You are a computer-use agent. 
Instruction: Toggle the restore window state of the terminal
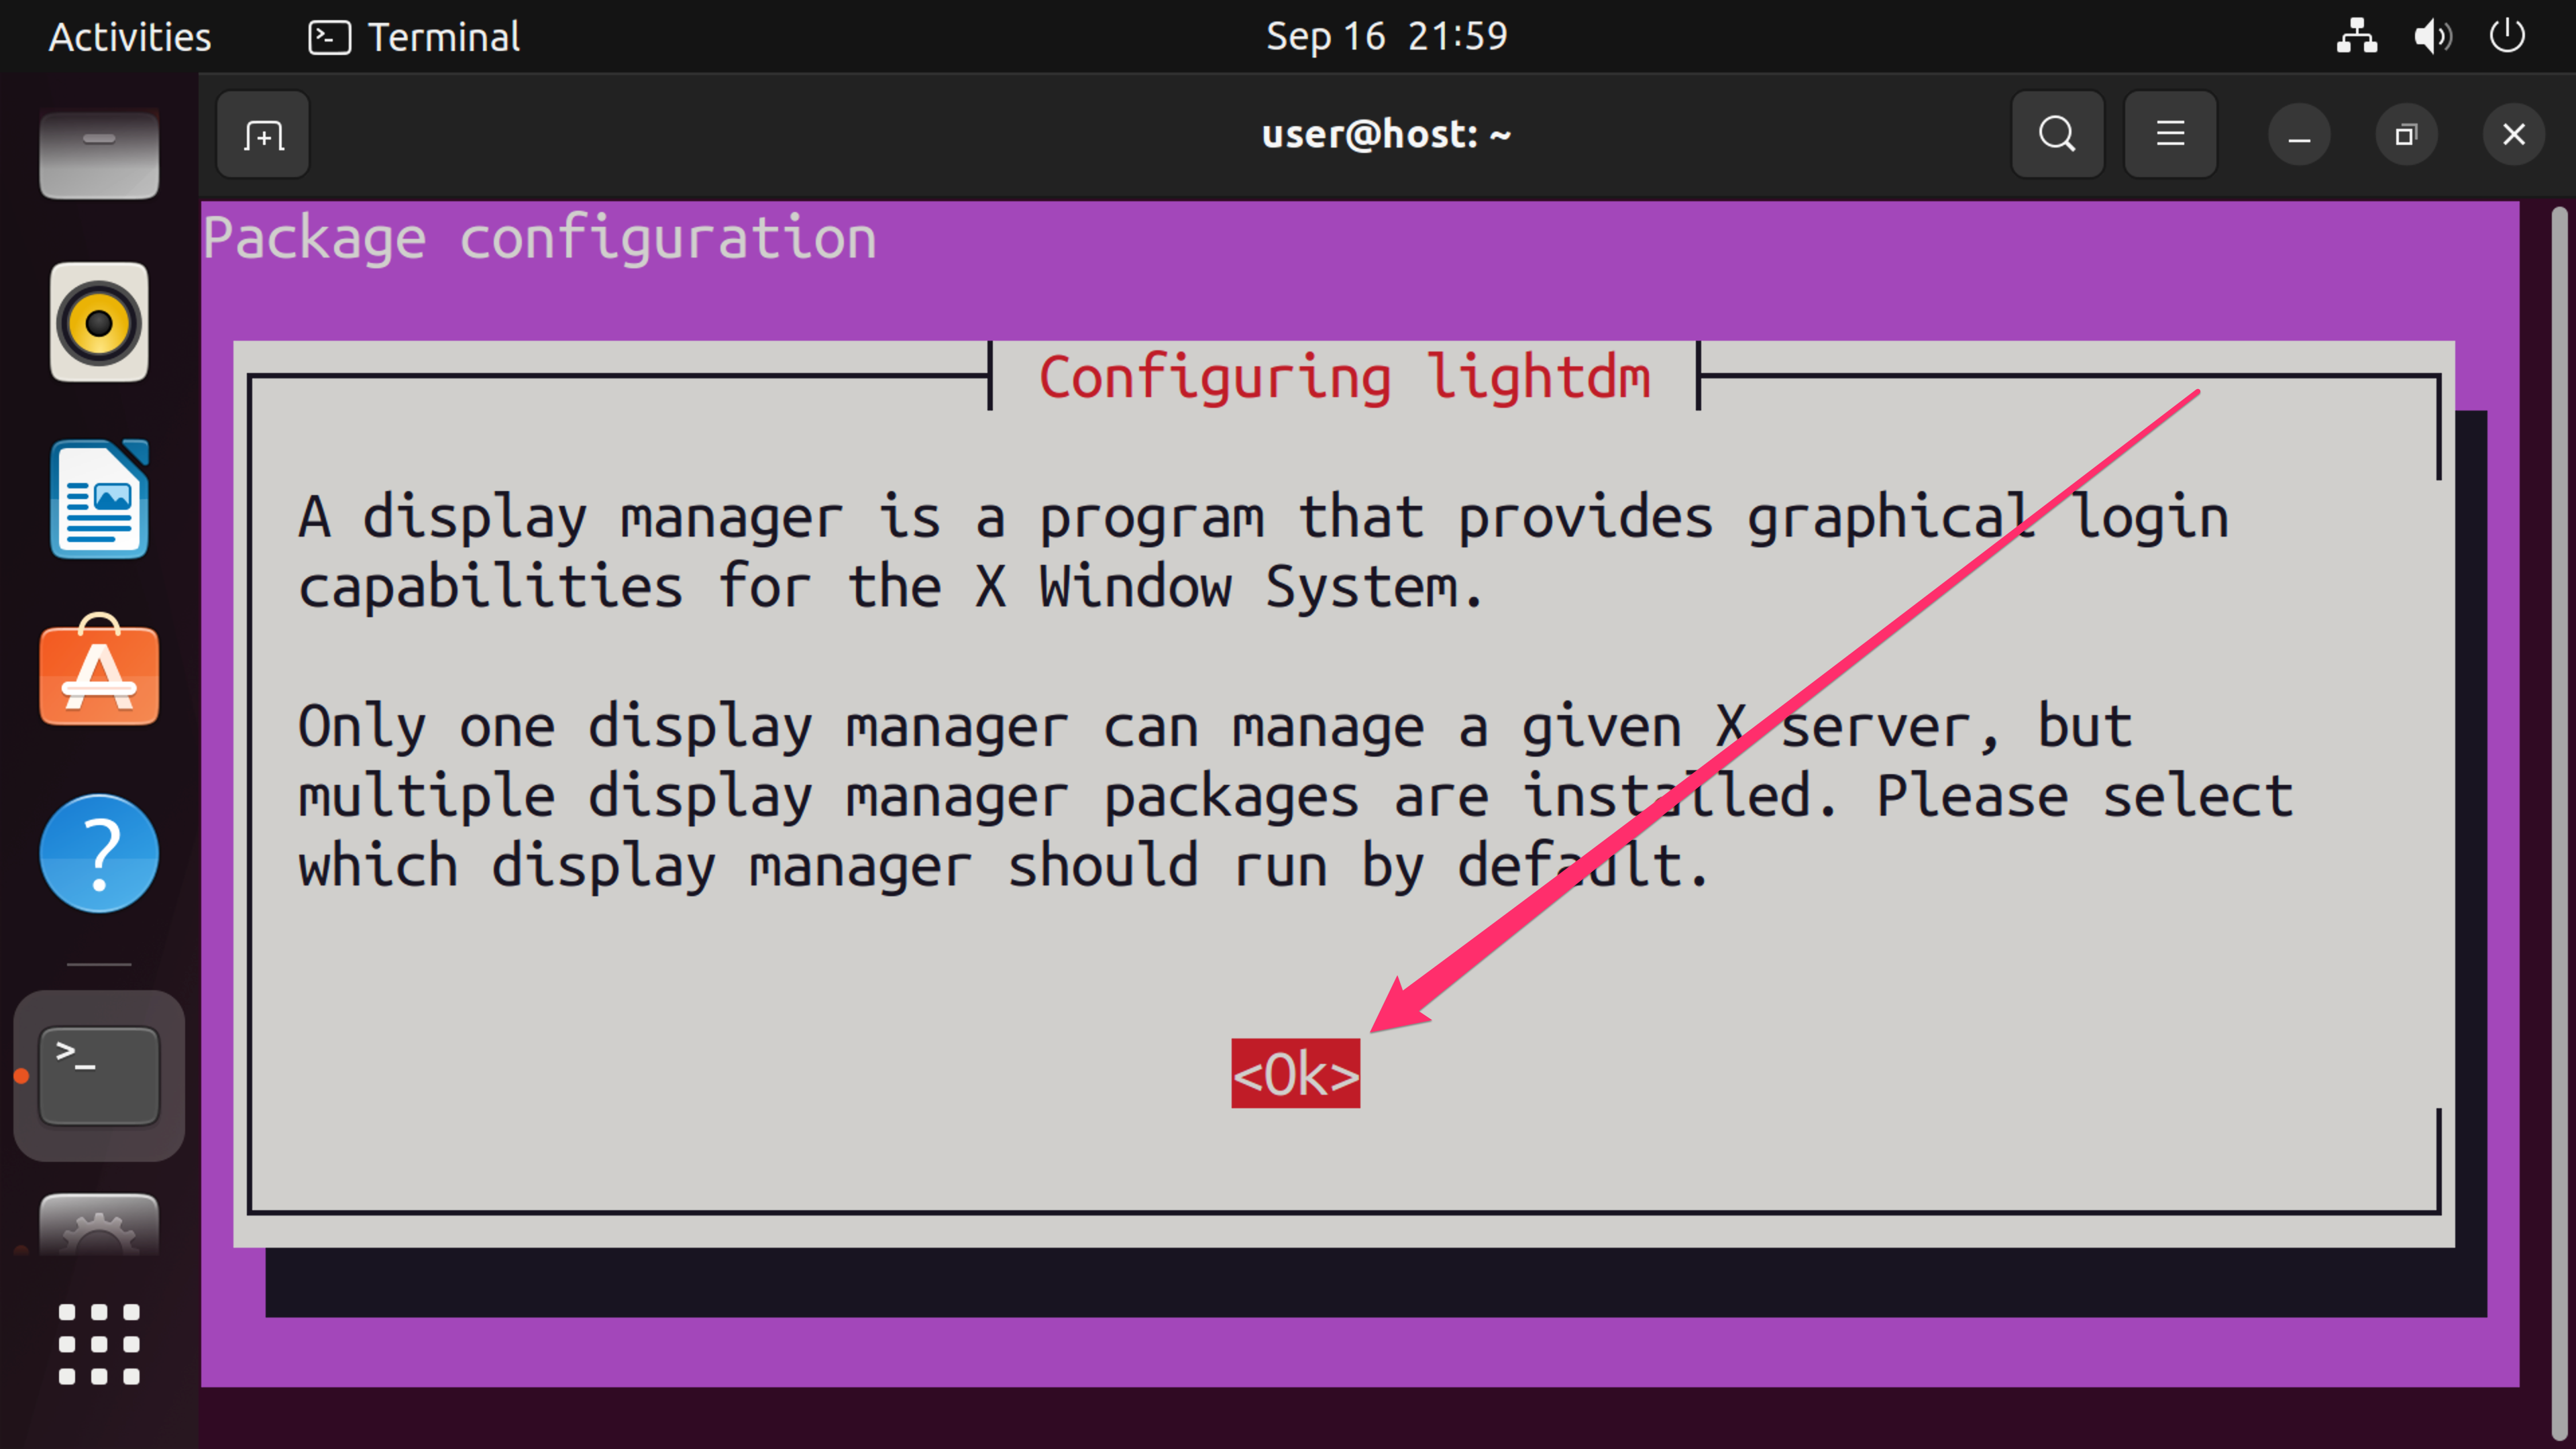coord(2407,133)
